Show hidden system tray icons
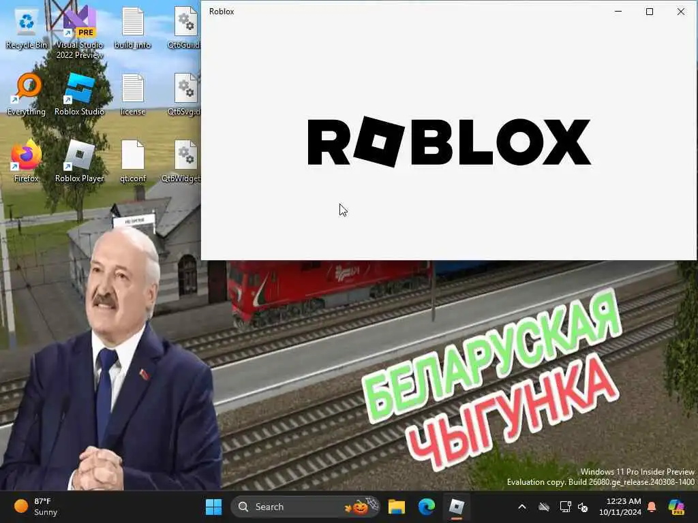The height and width of the screenshot is (523, 698). pyautogui.click(x=522, y=507)
